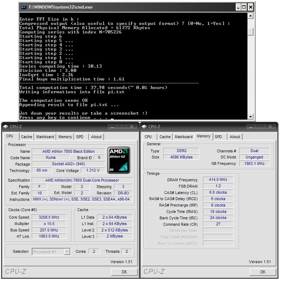
Task: Switch to Mainboard tab in right CPU-Z
Action: (x=184, y=137)
